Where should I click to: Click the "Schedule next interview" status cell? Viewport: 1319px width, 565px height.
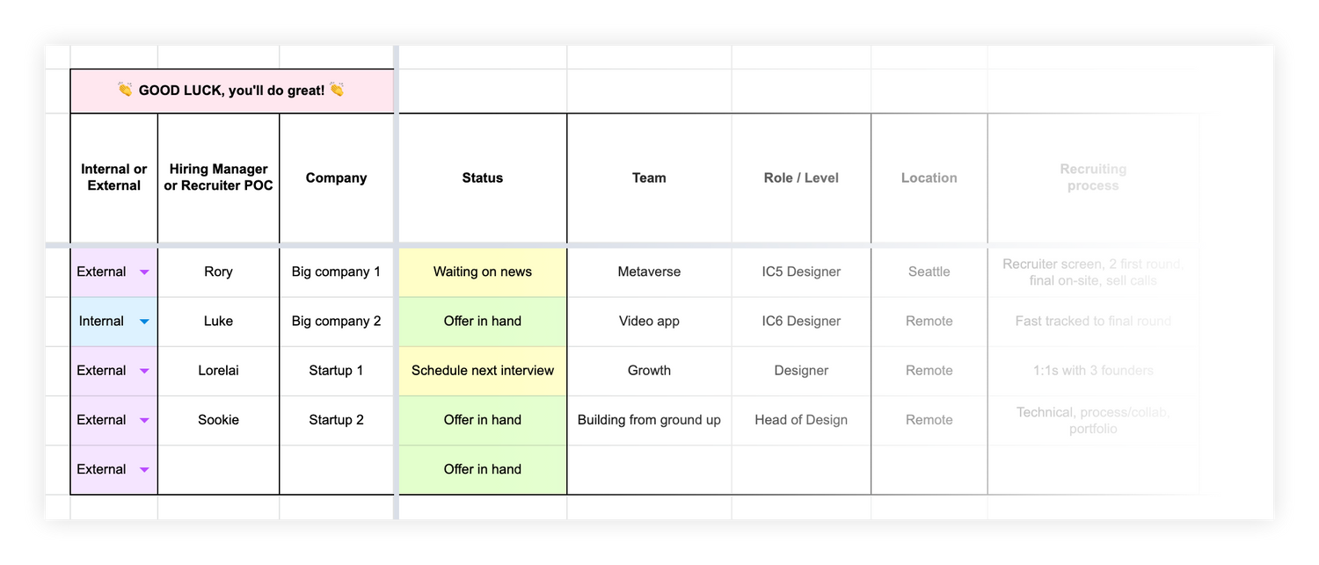pyautogui.click(x=482, y=371)
